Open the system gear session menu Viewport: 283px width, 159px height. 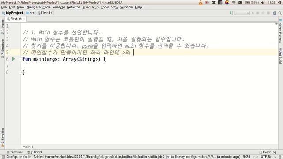pos(280,3)
